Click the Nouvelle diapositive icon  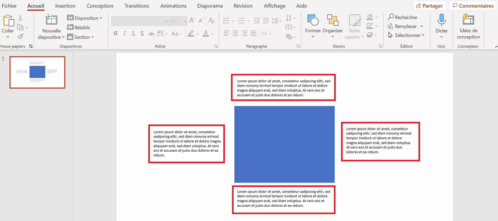pos(51,20)
